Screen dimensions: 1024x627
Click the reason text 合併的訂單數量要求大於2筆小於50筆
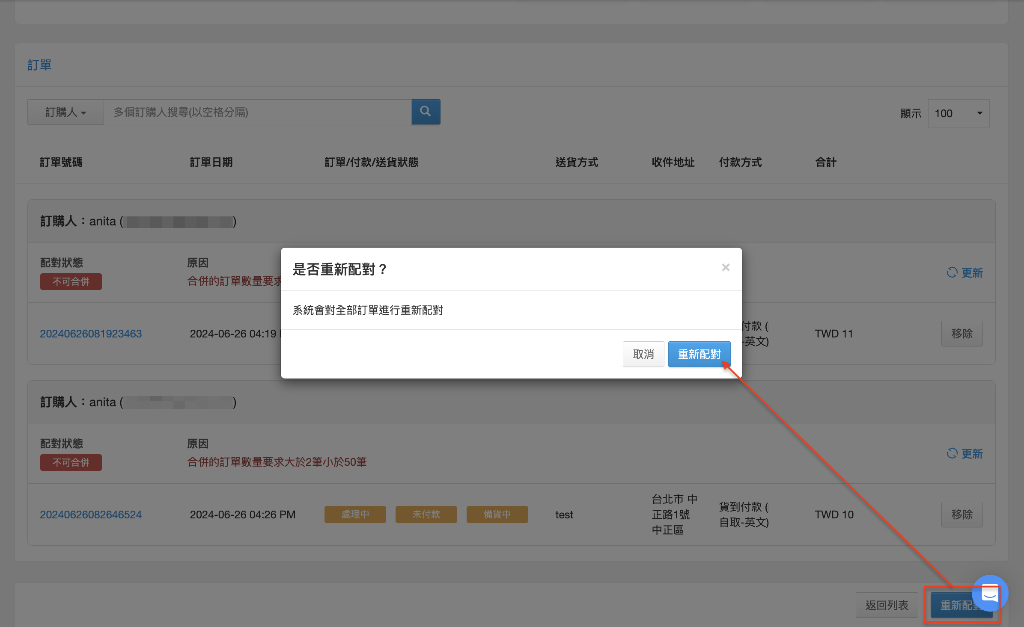tap(277, 462)
